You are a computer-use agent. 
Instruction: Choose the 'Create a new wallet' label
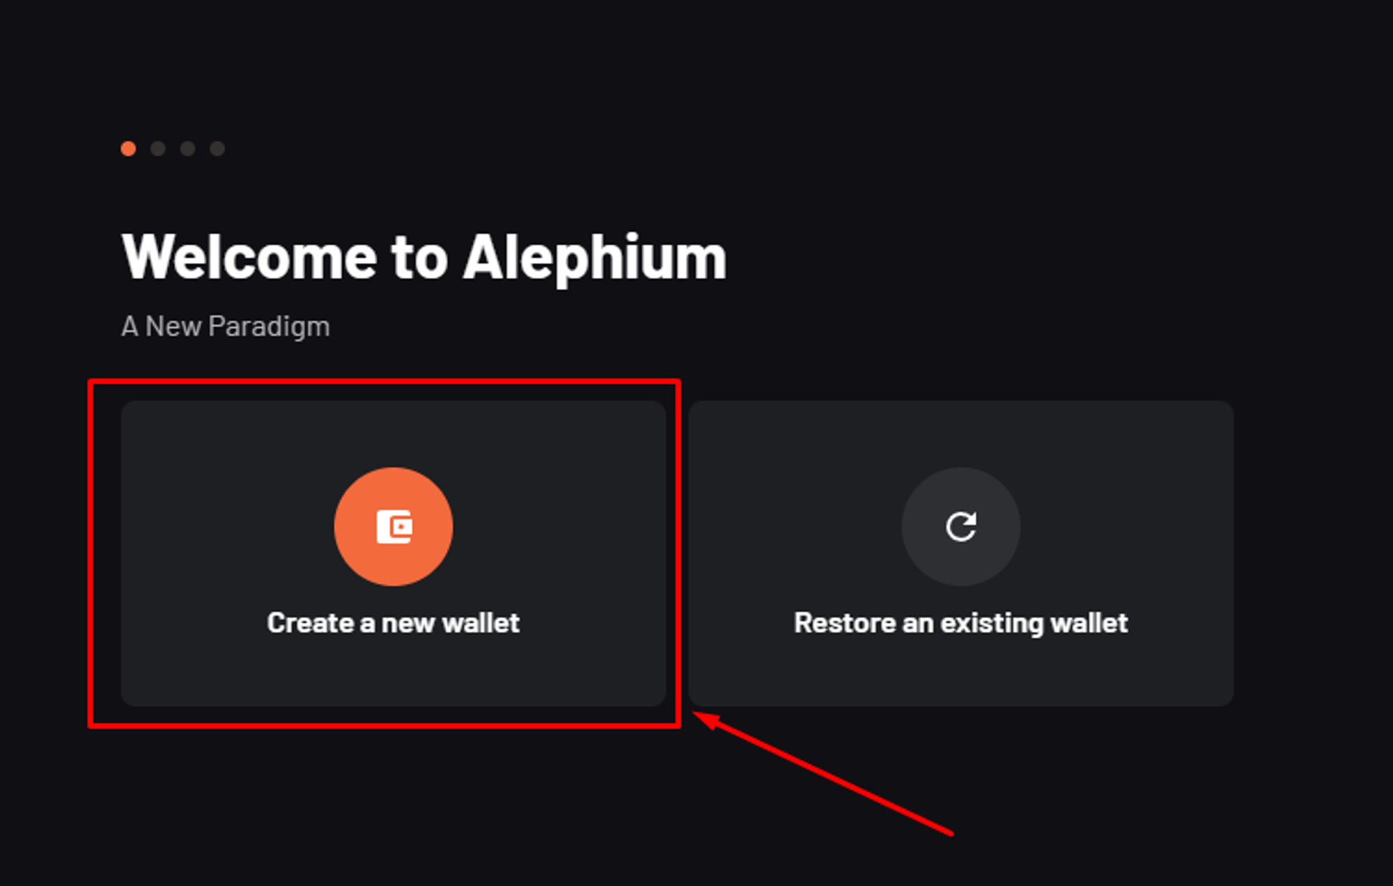point(394,623)
